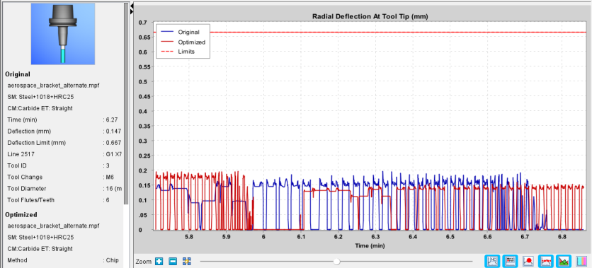This screenshot has width=592, height=268.
Task: Expand panel with lower splitter arrow
Action: coord(132,12)
